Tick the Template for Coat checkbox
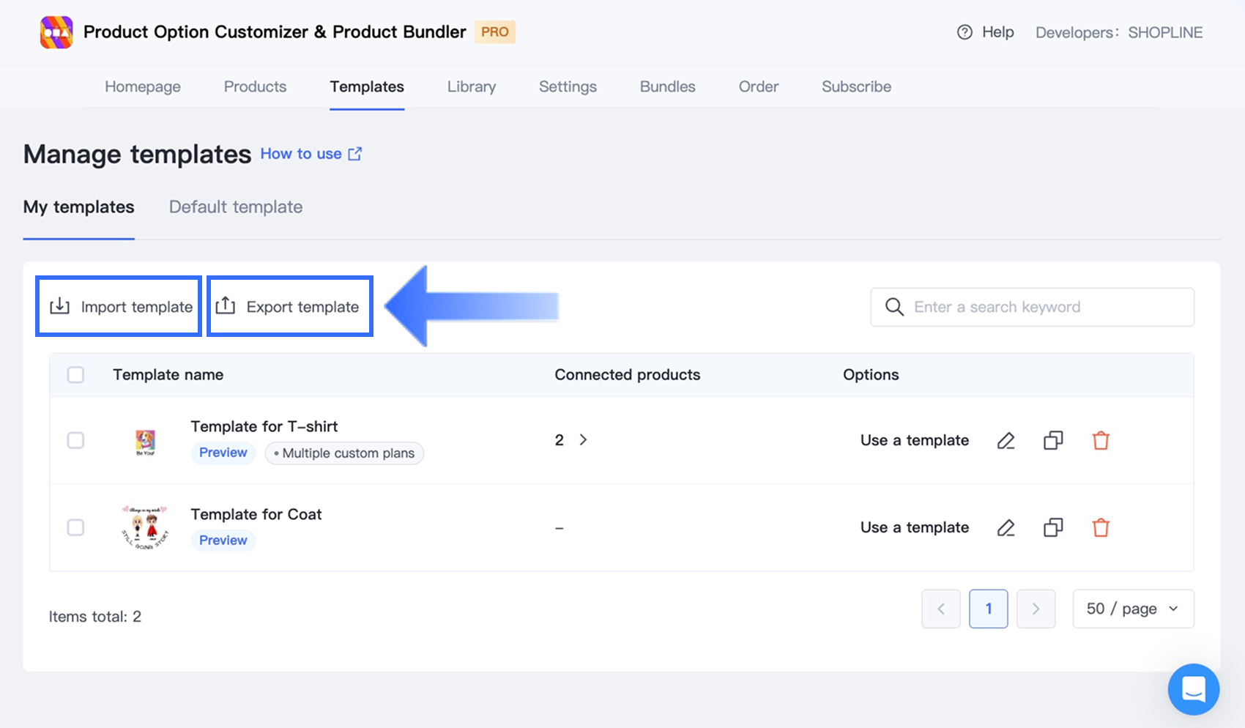This screenshot has width=1245, height=728. pos(75,527)
